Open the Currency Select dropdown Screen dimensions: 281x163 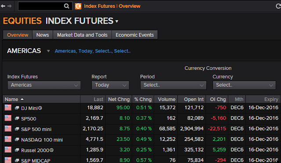pyautogui.click(x=244, y=85)
